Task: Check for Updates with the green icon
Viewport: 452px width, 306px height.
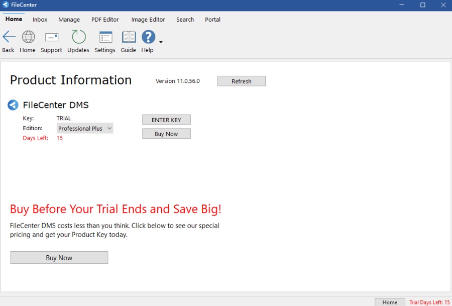Action: [x=79, y=37]
